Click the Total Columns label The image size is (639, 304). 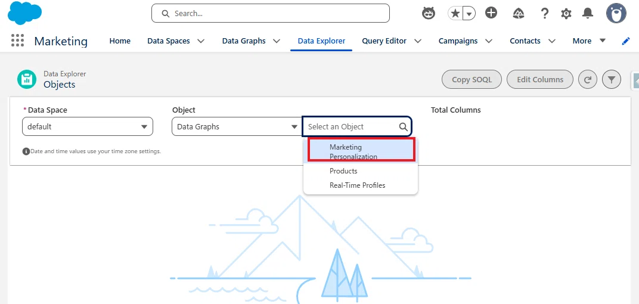click(455, 110)
